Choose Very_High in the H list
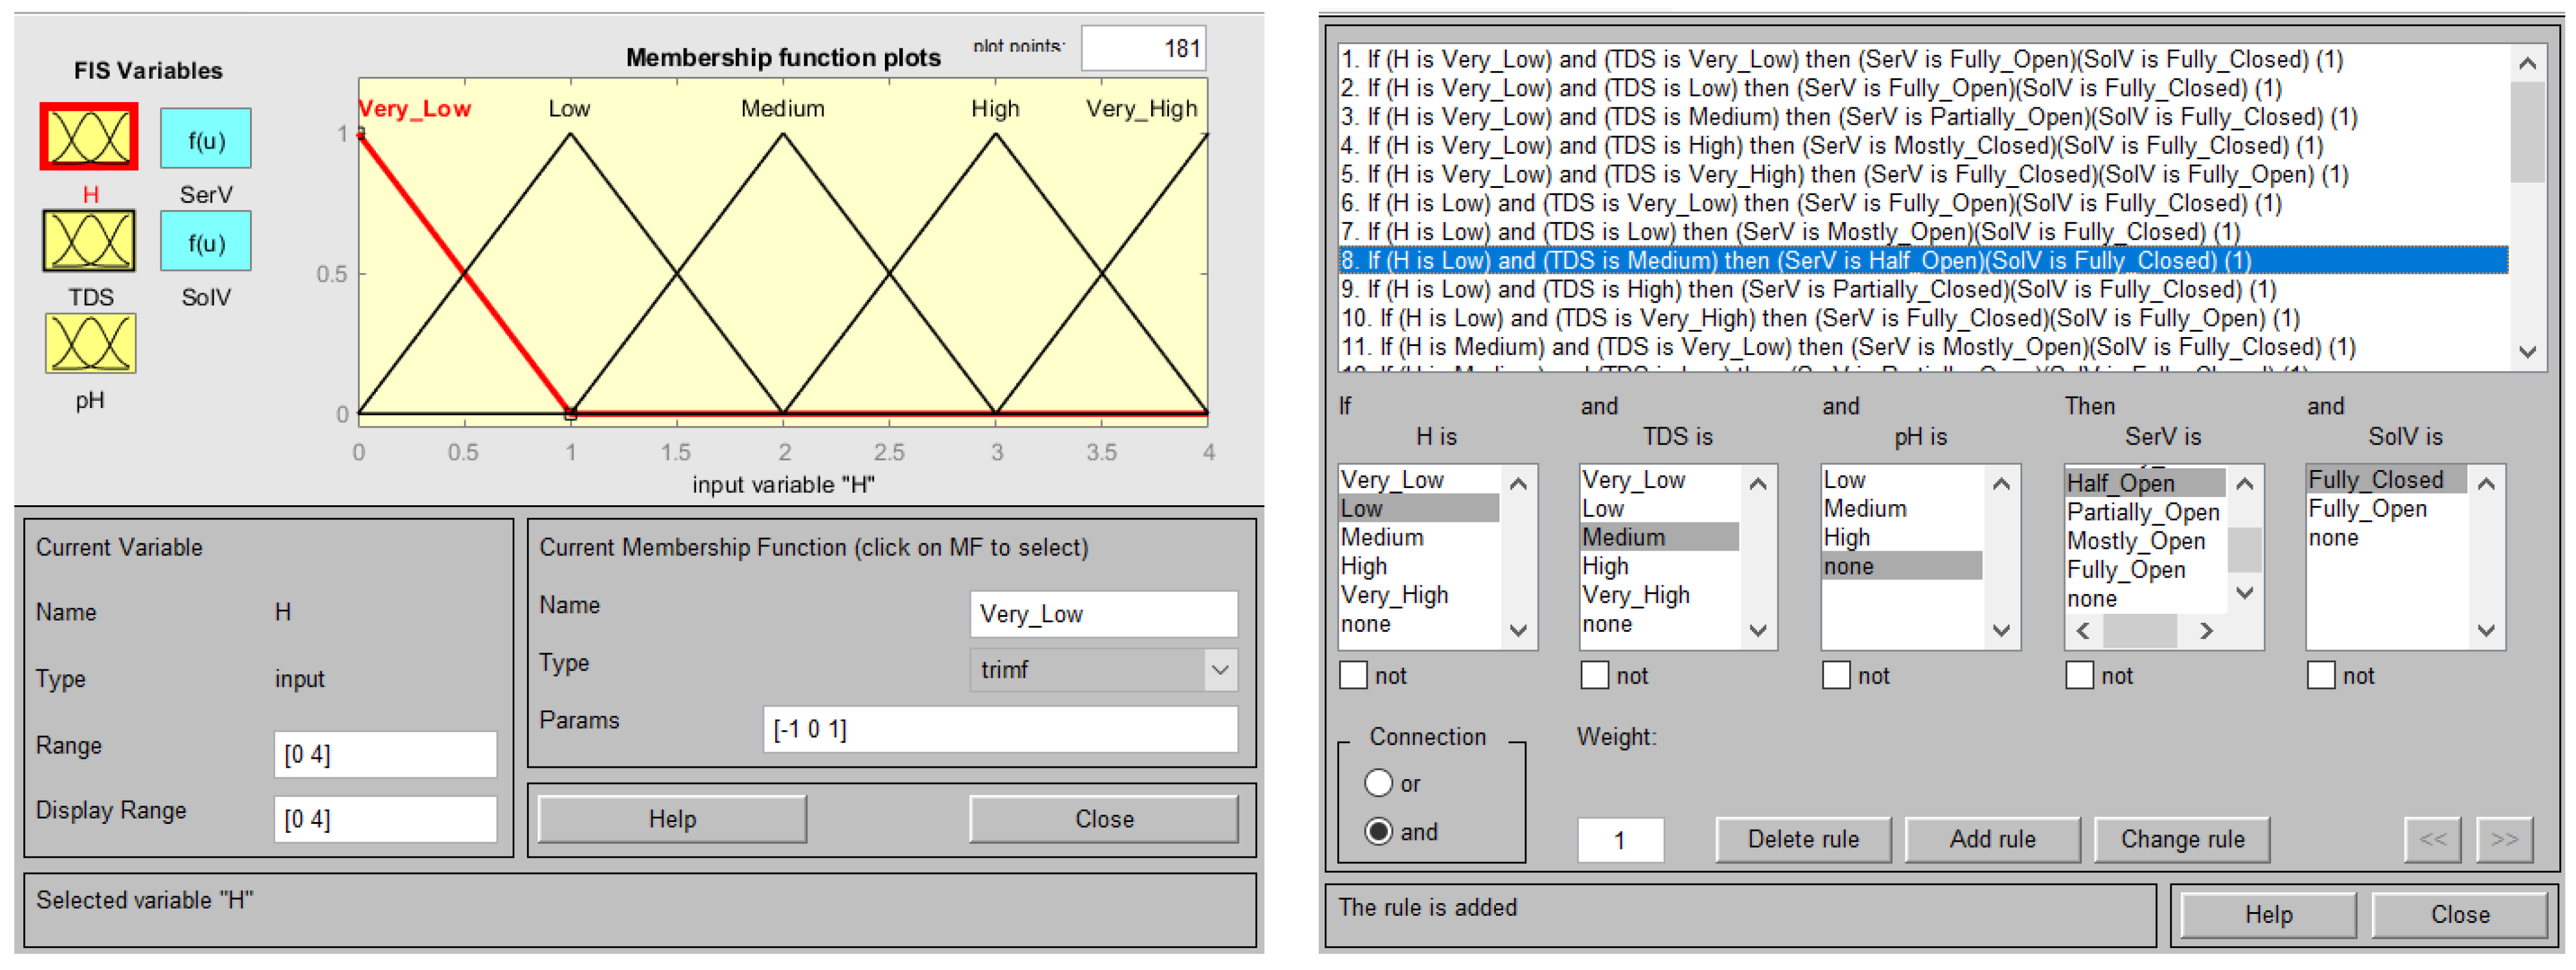The height and width of the screenshot is (970, 2576). coord(1394,595)
